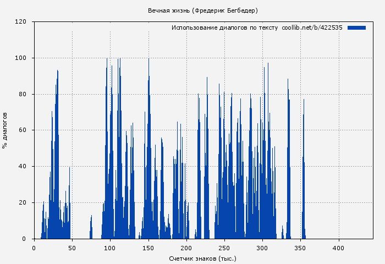Viewport: 385px width, 264px height.
Task: Click the blue legend color swatch
Action: (356, 28)
